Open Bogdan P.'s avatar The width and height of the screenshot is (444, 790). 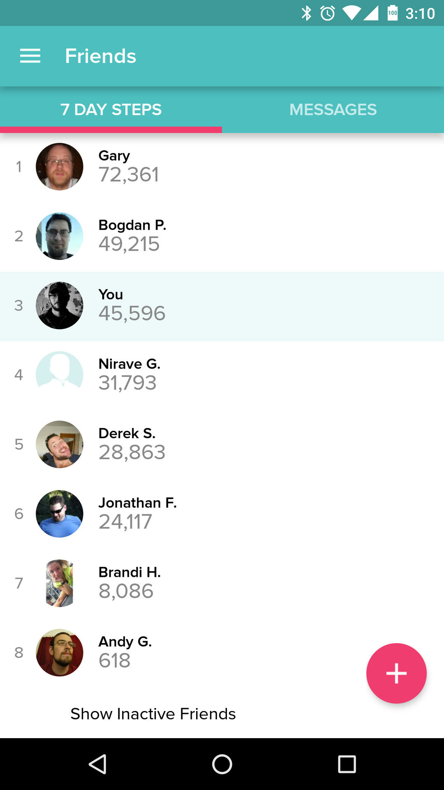coord(60,236)
